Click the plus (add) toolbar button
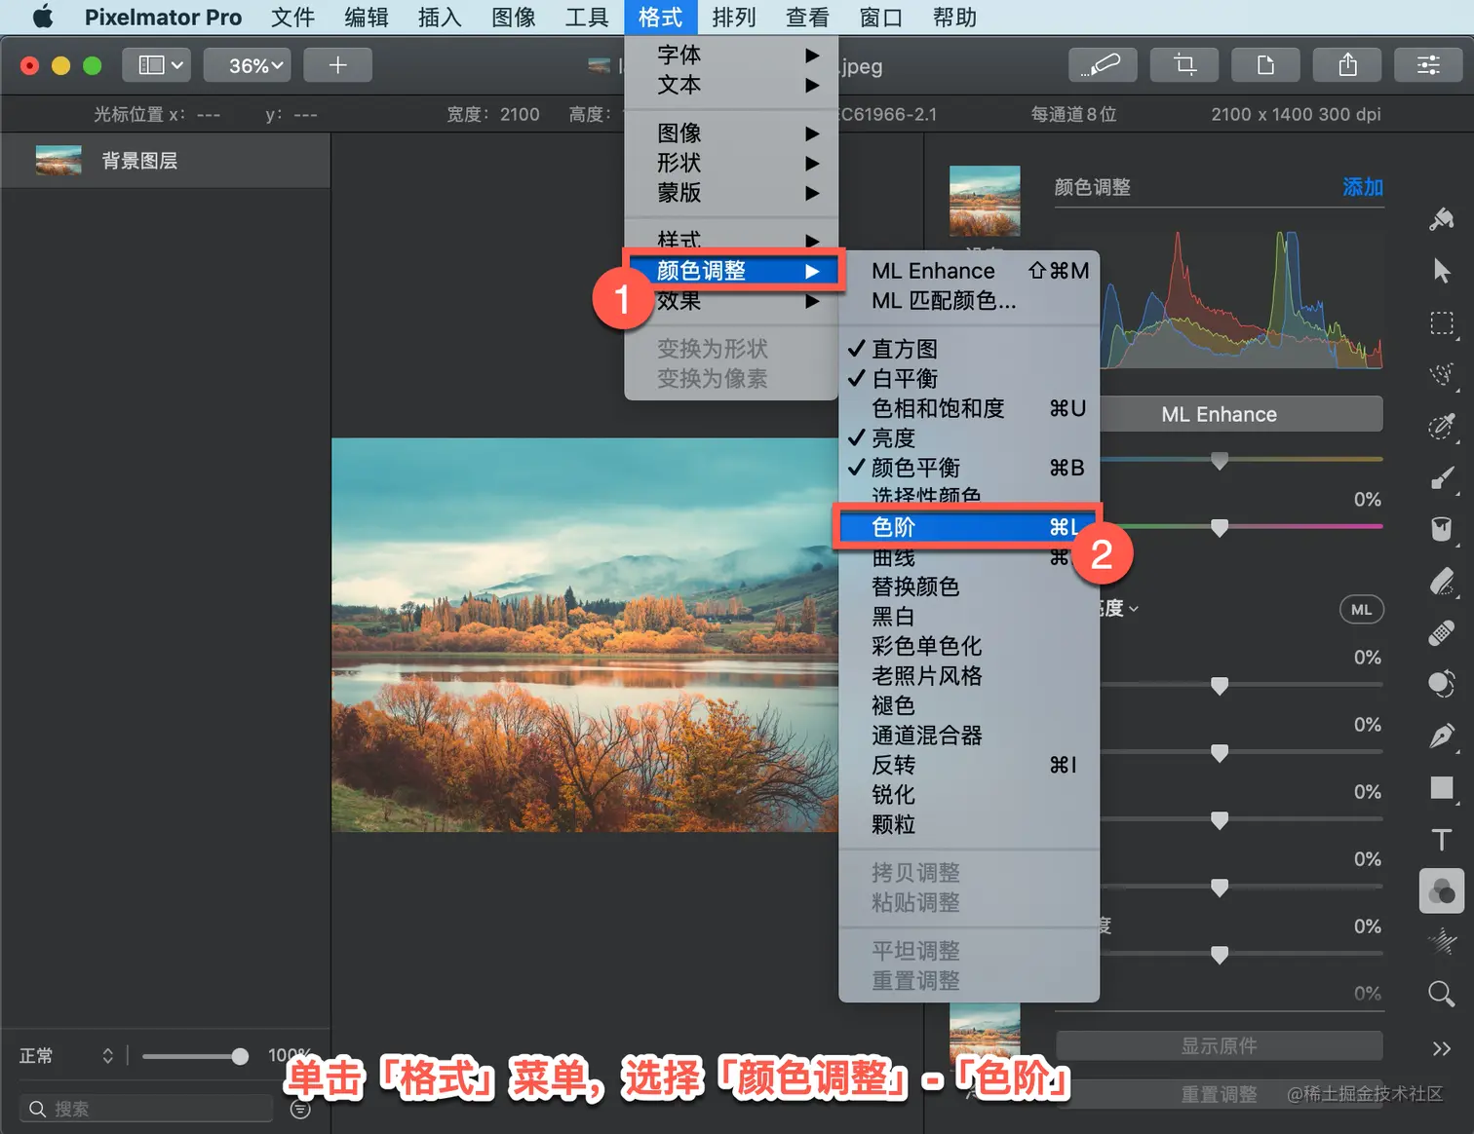The image size is (1474, 1134). (x=337, y=65)
